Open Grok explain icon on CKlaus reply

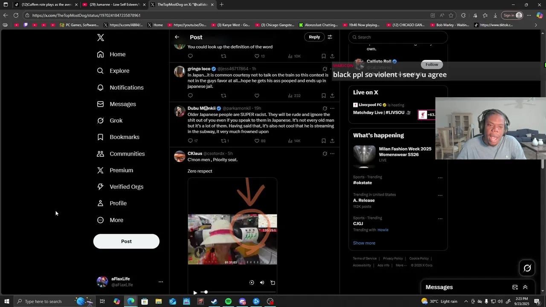point(325,153)
